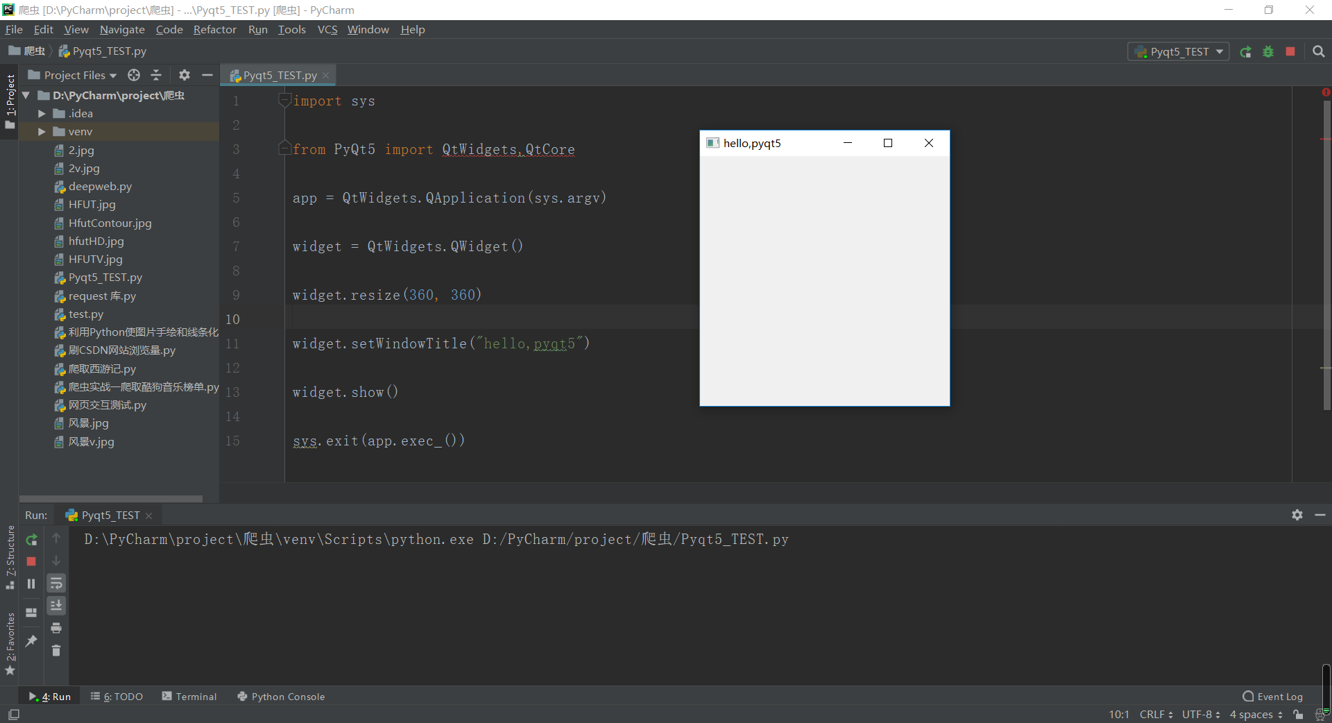Open the Pyqt5_TEST run configuration dropdown

click(1178, 51)
